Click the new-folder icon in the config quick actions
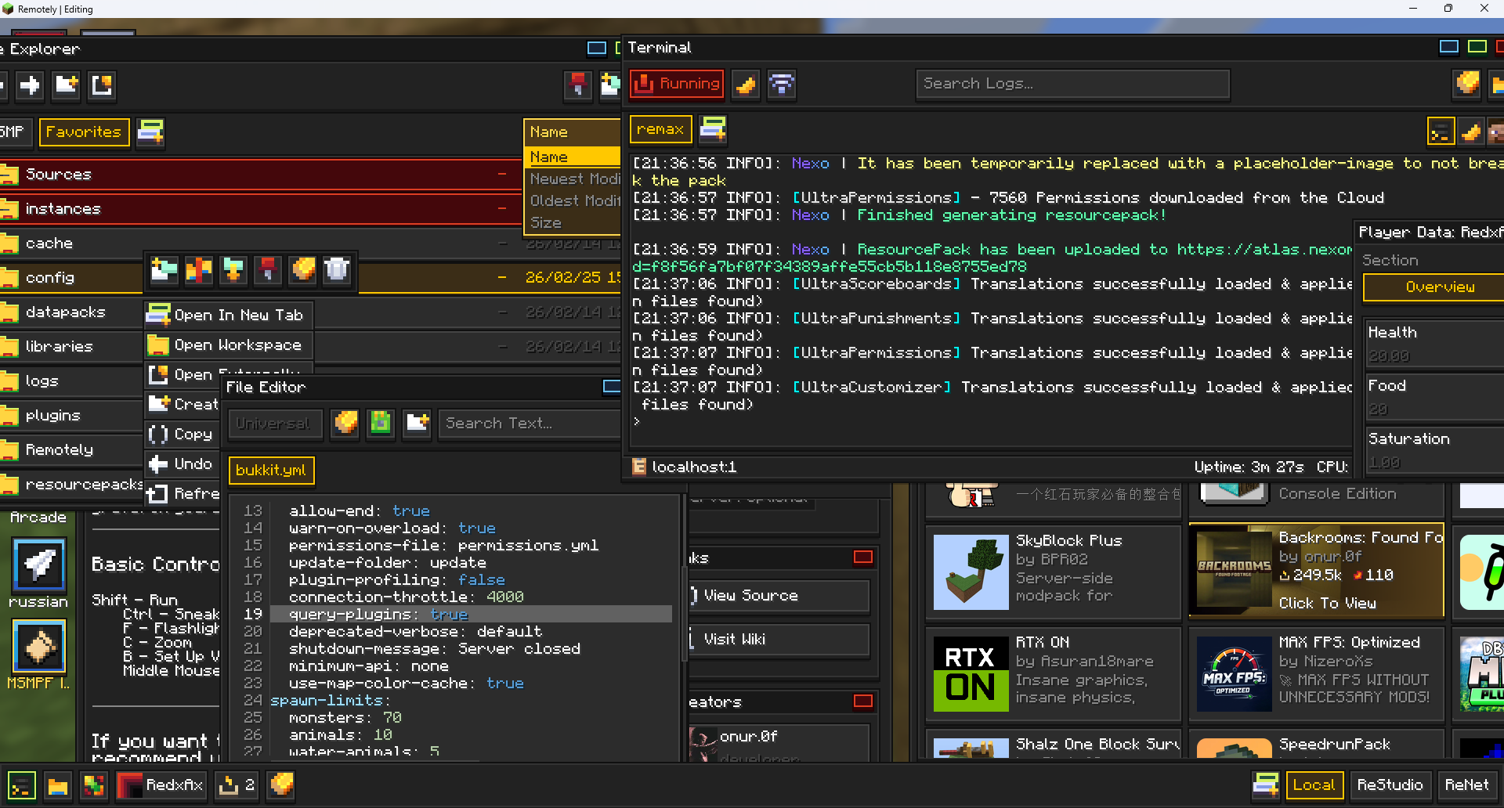Viewport: 1504px width, 808px height. [164, 270]
